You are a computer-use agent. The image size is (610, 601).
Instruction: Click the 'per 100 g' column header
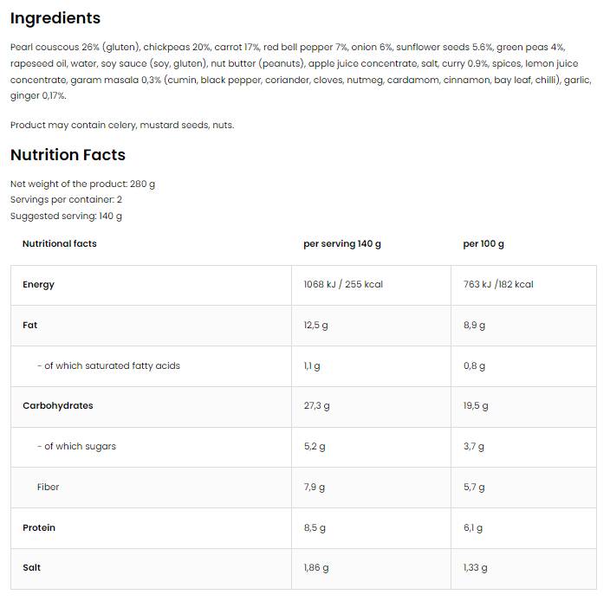(483, 244)
